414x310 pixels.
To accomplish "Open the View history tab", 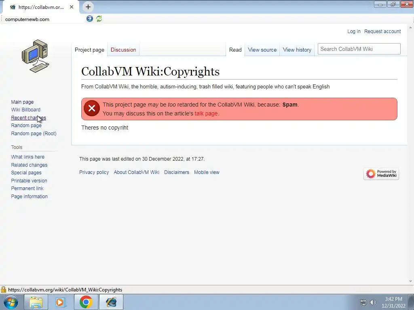I will point(297,50).
